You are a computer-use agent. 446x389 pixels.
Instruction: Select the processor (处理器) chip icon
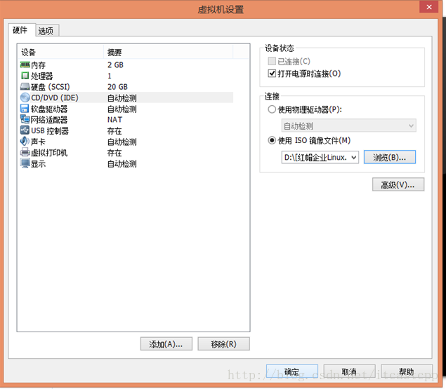(x=25, y=76)
